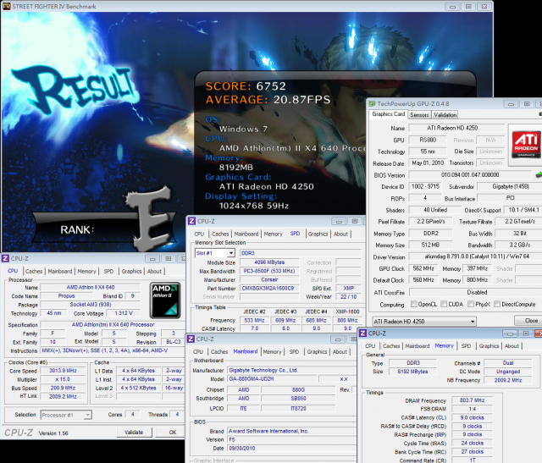The width and height of the screenshot is (542, 463).
Task: Click the CPU-Z icon of the CPU-tab window
Action: (5, 258)
